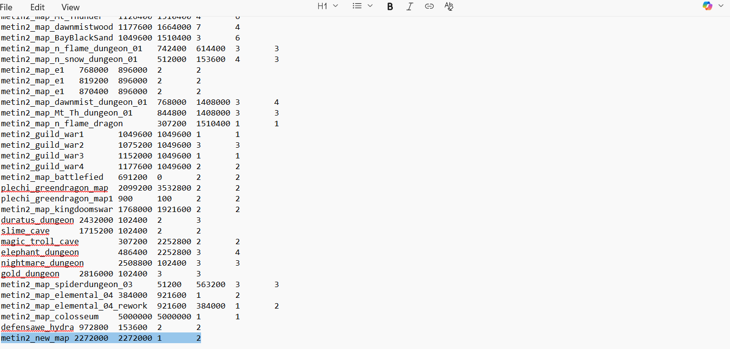730x349 pixels.
Task: Click value 1715200 in the slime_cave row
Action: tap(96, 231)
